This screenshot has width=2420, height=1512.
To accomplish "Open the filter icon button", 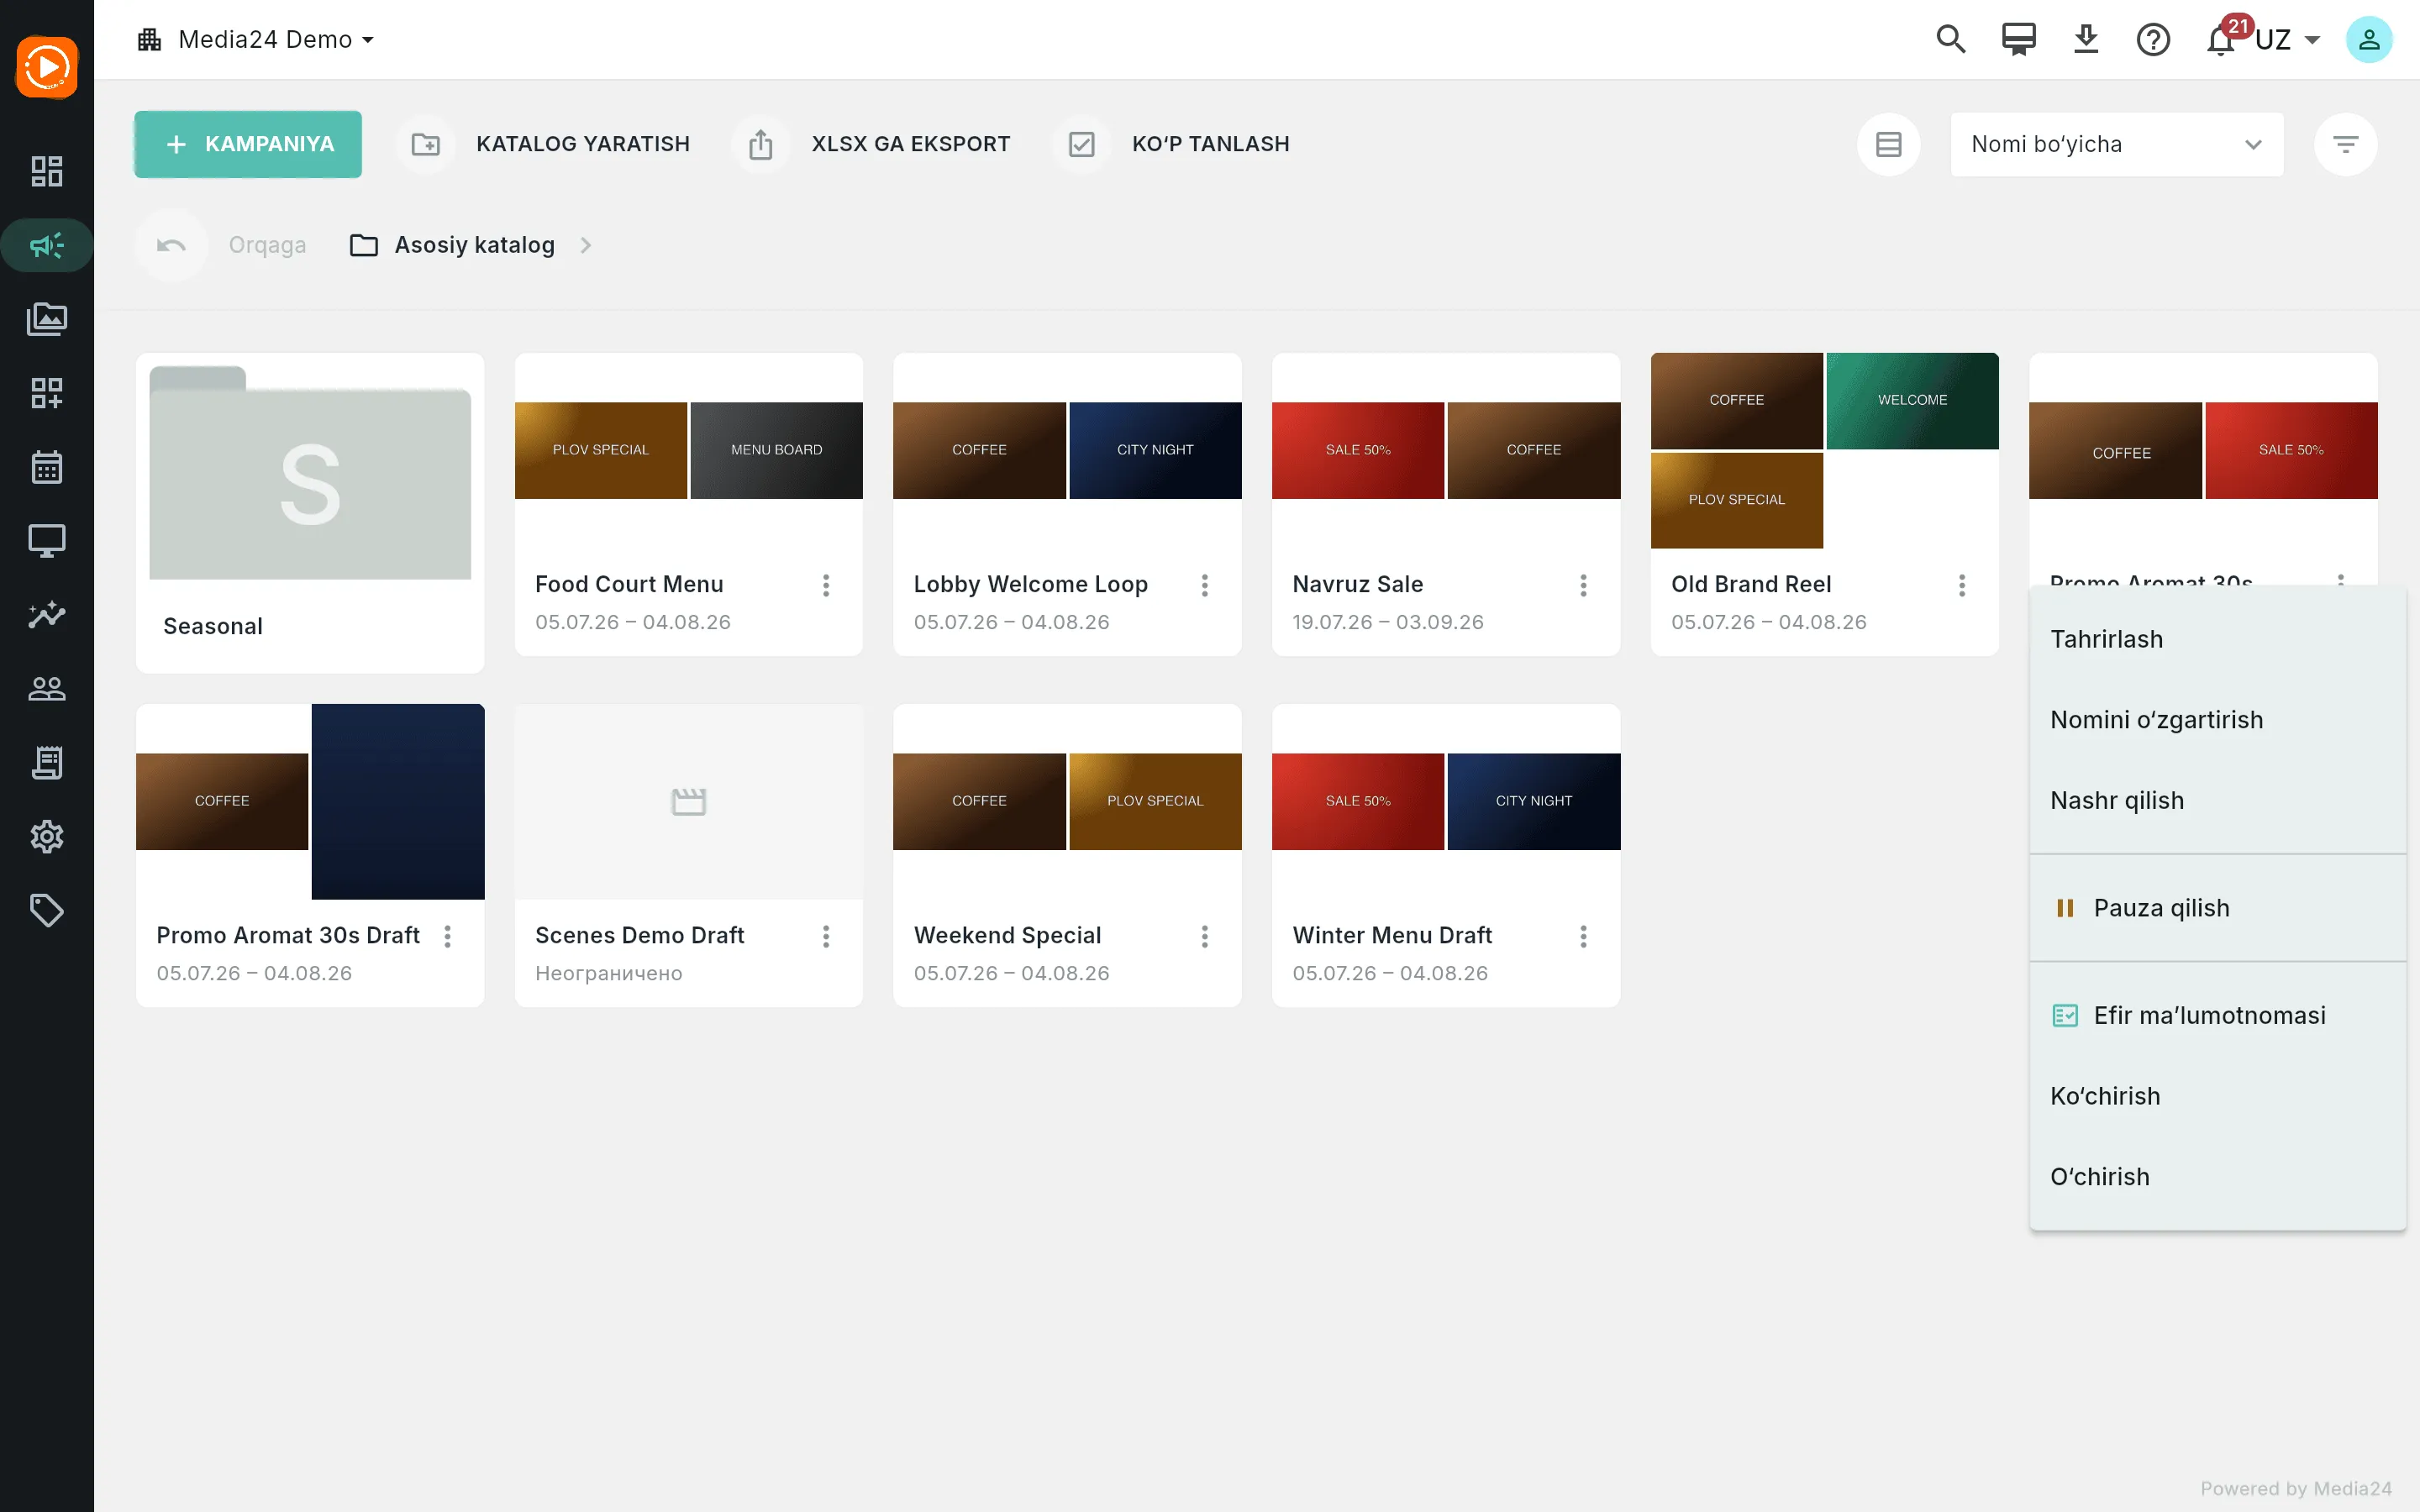I will point(2346,144).
